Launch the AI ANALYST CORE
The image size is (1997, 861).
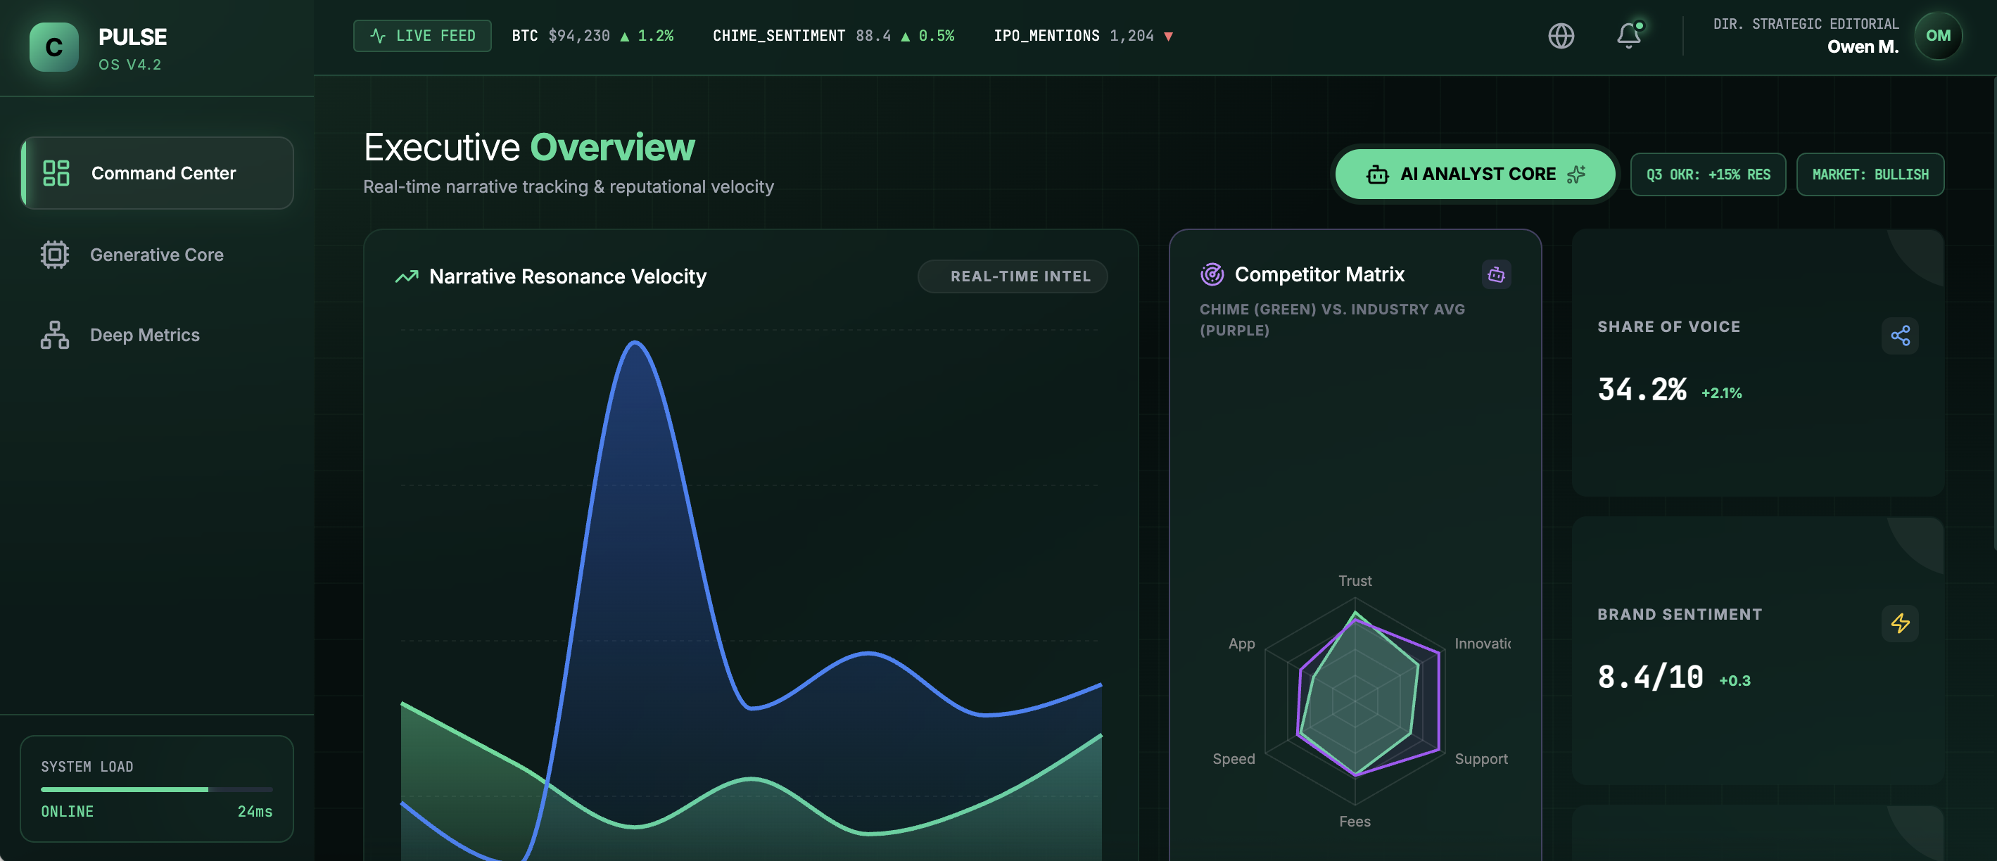pyautogui.click(x=1473, y=174)
